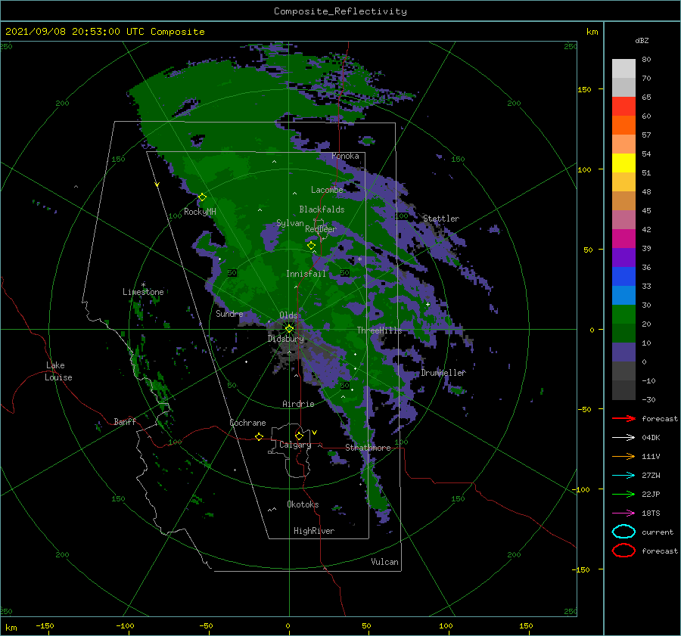Click the red 65–60 dBZ color swatch
Image resolution: width=681 pixels, height=636 pixels.
[623, 106]
